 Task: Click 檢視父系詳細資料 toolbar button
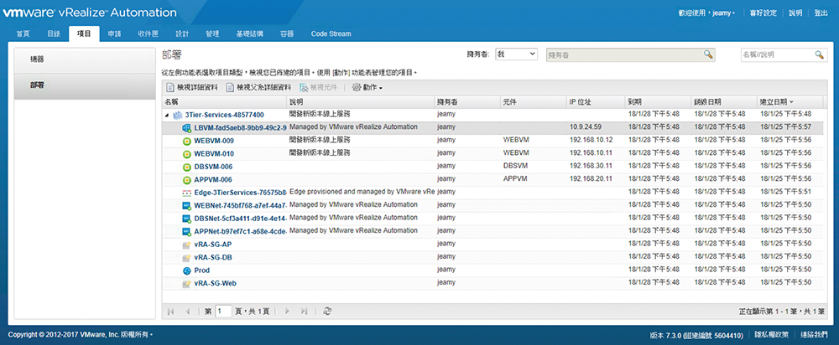tap(259, 87)
